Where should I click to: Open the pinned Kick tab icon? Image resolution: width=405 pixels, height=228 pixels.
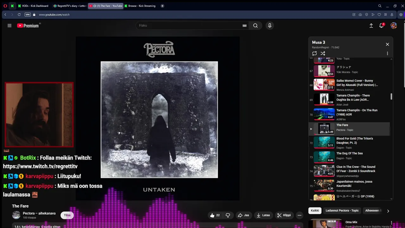click(12, 6)
